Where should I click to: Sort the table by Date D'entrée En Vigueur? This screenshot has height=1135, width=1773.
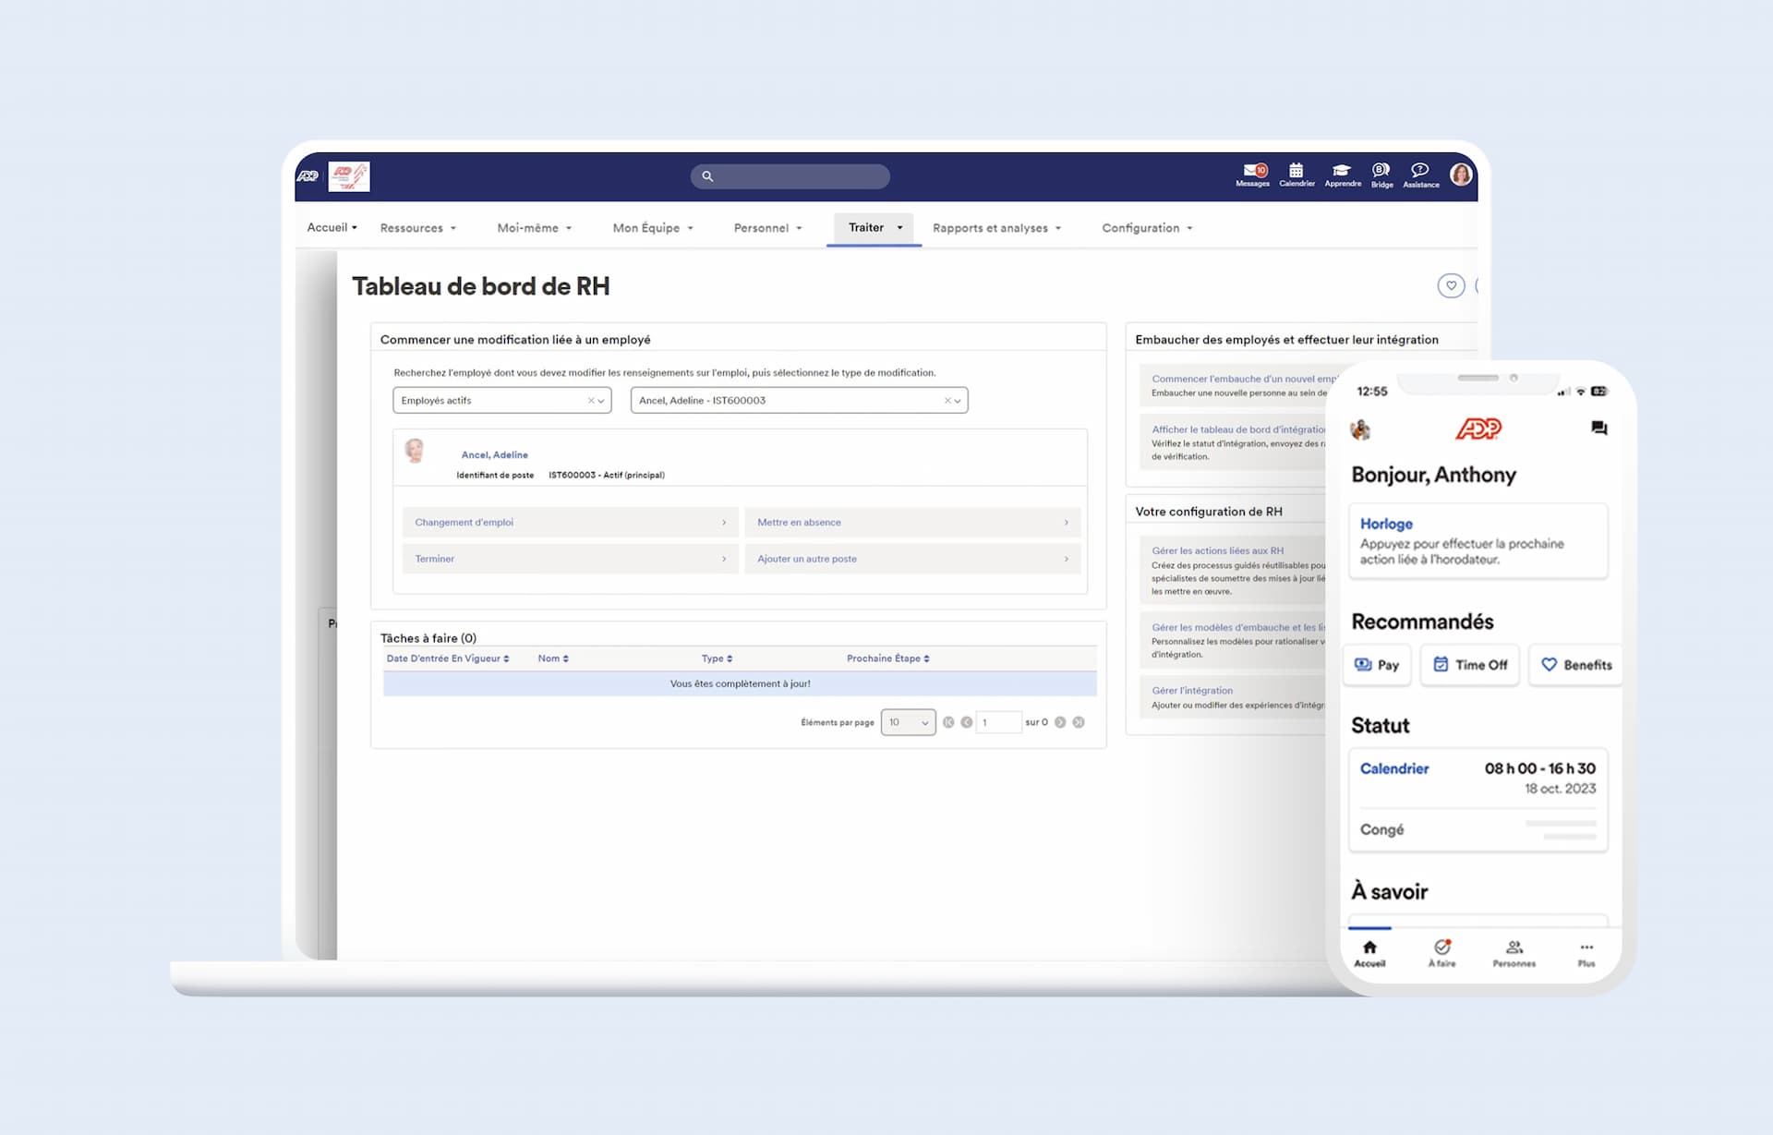point(447,658)
